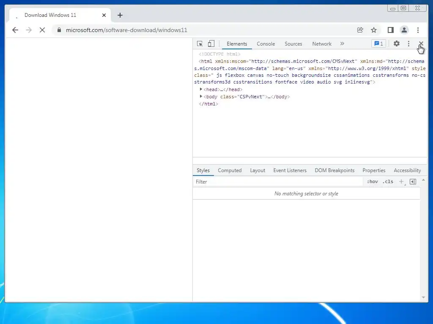Open the Chrome profile avatar
Image resolution: width=433 pixels, height=324 pixels.
pyautogui.click(x=404, y=30)
